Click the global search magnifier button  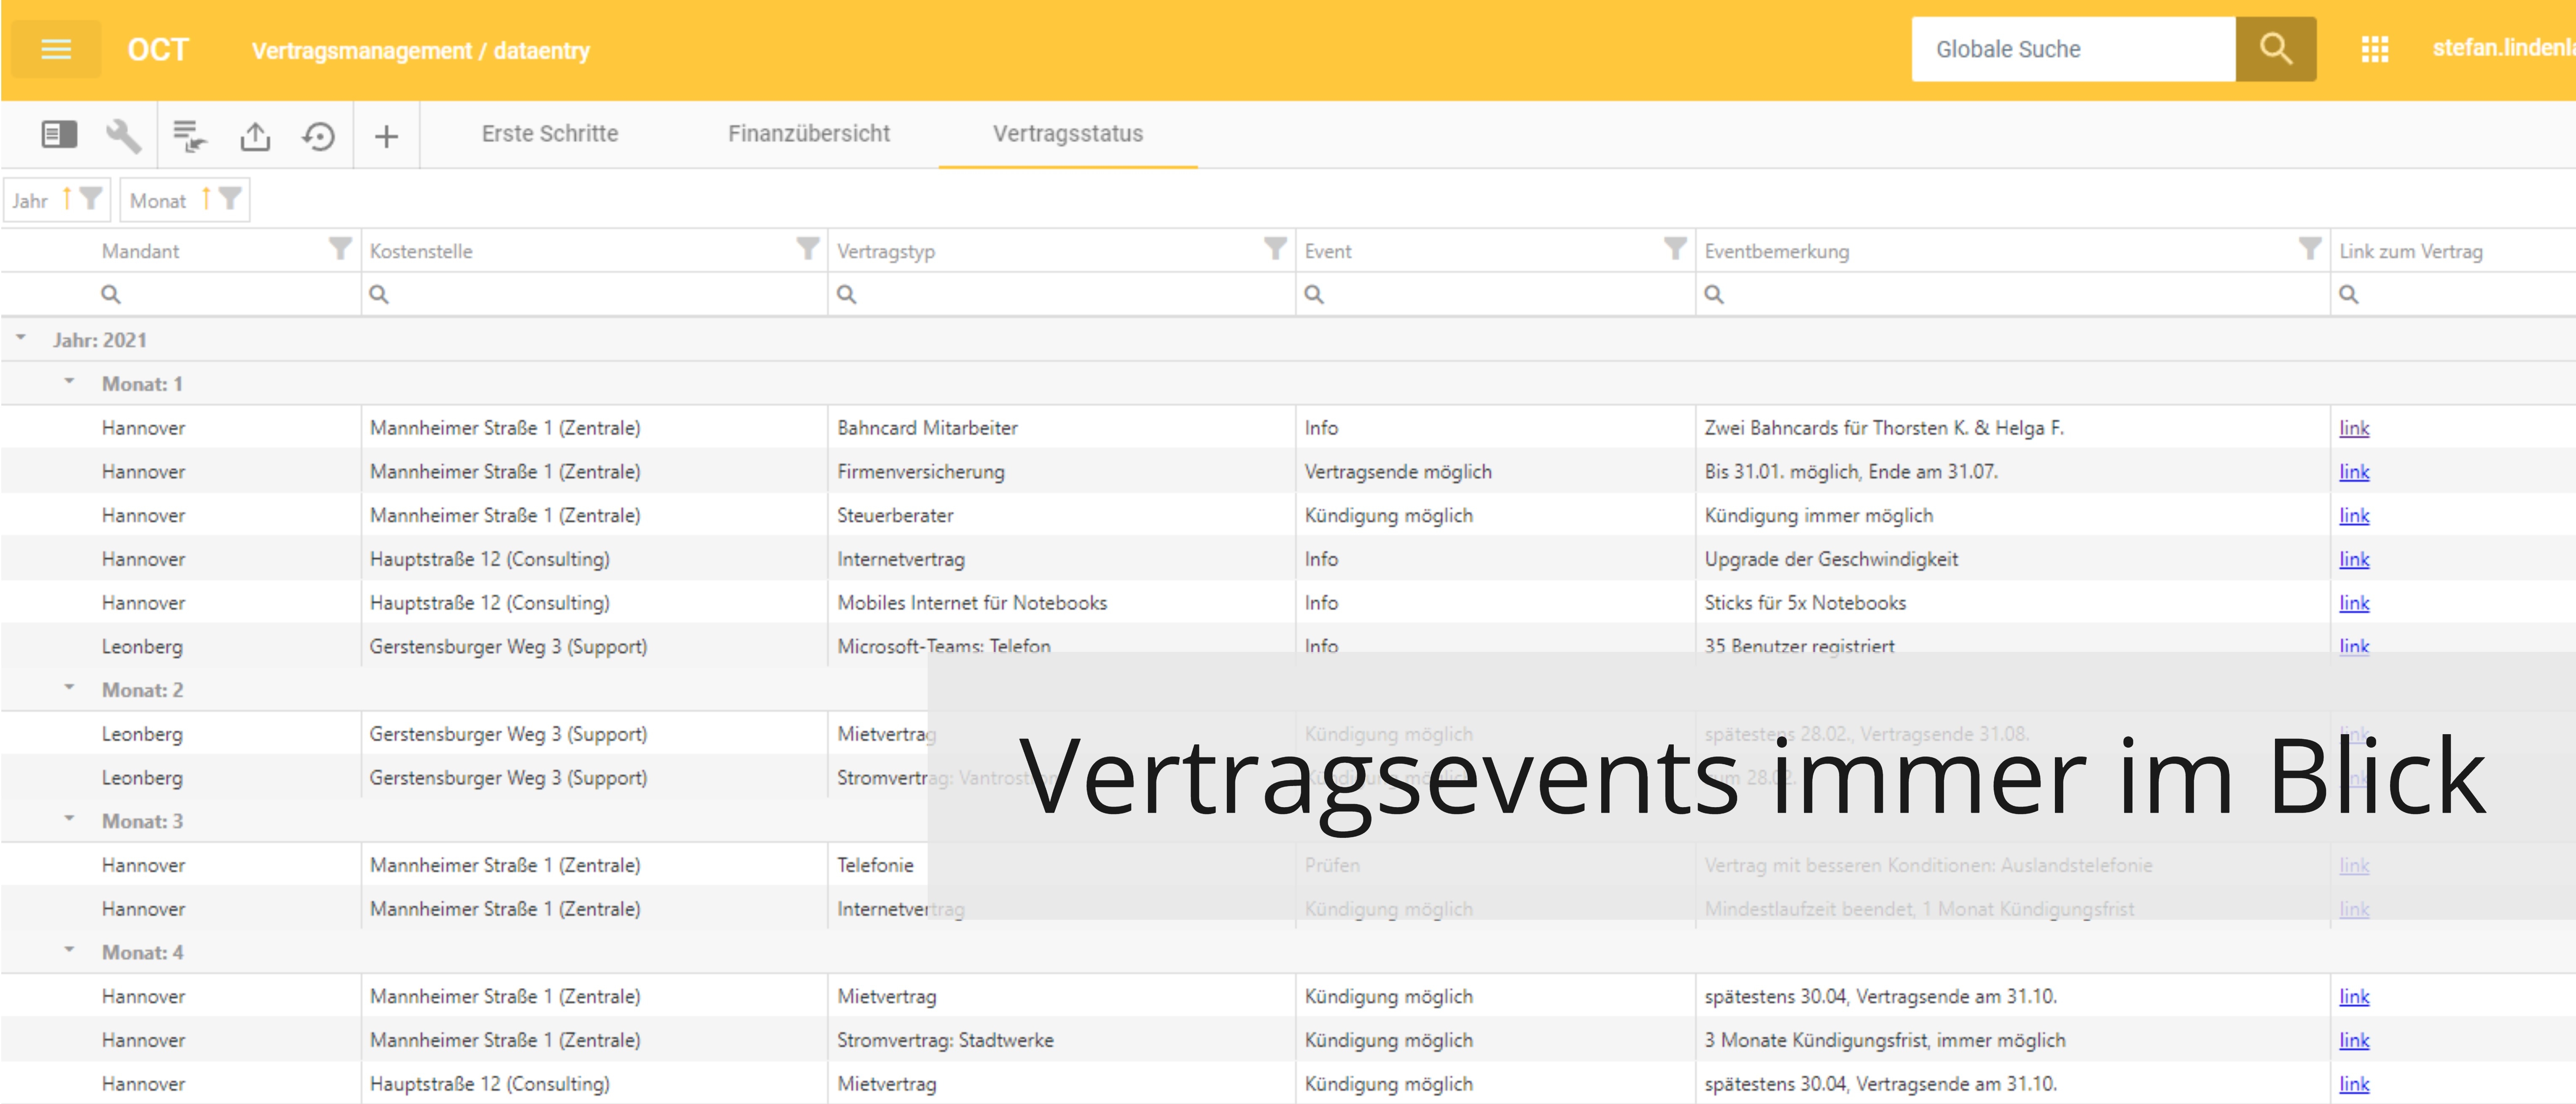point(2275,49)
